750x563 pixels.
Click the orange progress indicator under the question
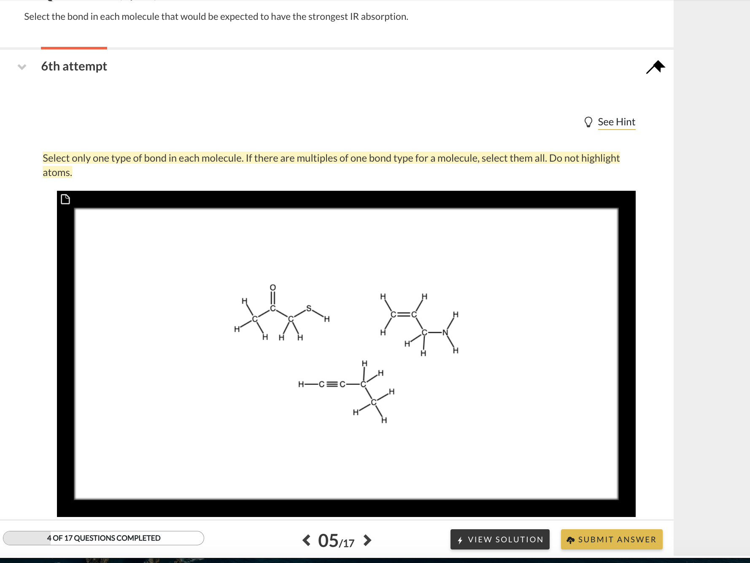point(73,47)
